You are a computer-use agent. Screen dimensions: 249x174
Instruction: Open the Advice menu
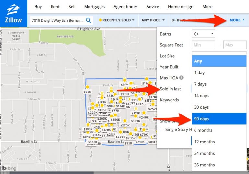[x=153, y=7]
